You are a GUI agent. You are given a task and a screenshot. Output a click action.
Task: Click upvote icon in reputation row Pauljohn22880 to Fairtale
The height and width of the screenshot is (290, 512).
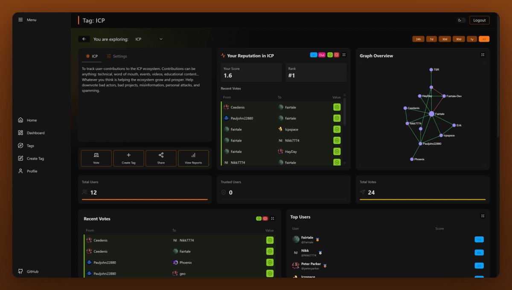[337, 118]
